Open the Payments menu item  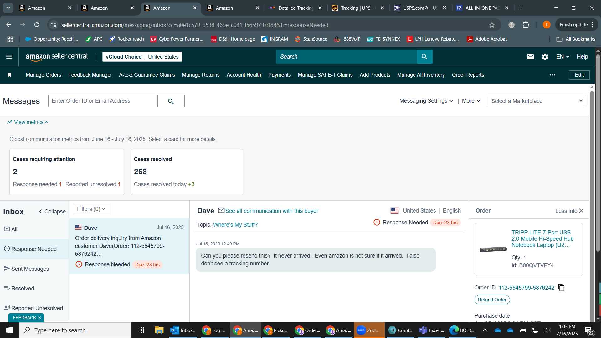[x=280, y=75]
